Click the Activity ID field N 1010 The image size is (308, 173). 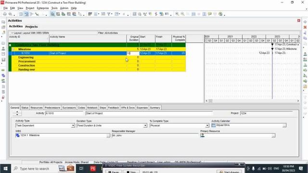(x=64, y=113)
